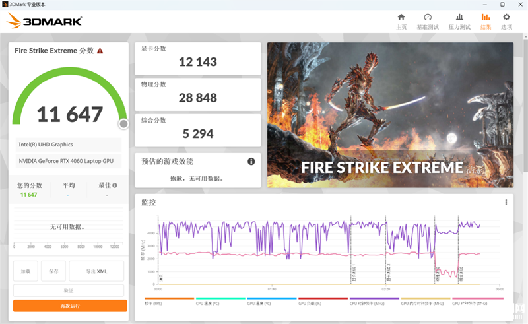The width and height of the screenshot is (528, 324).
Task: Click the gray gauge end knob
Action: (123, 124)
